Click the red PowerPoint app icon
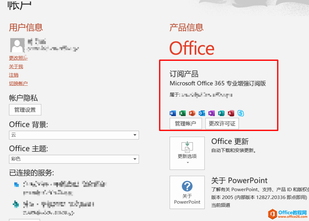 [192, 113]
